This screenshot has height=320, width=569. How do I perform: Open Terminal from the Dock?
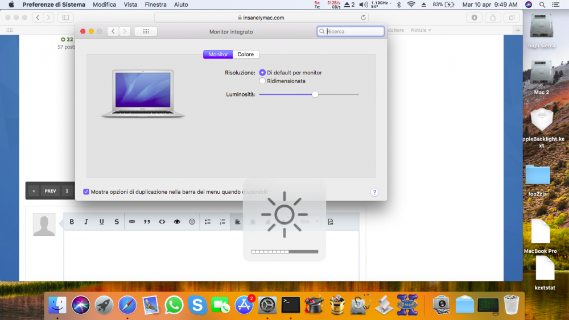291,305
